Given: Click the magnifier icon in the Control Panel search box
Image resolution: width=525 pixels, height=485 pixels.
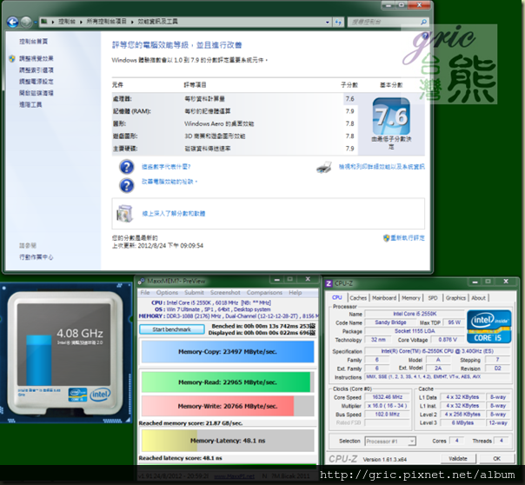Looking at the screenshot, I should click(423, 22).
